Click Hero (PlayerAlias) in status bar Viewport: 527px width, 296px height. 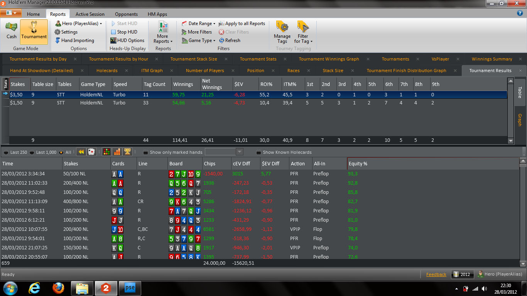coord(500,274)
